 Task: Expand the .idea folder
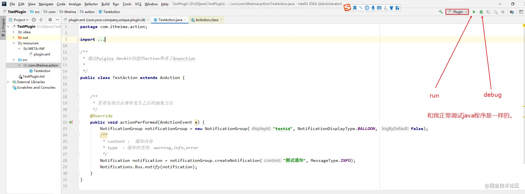point(14,32)
